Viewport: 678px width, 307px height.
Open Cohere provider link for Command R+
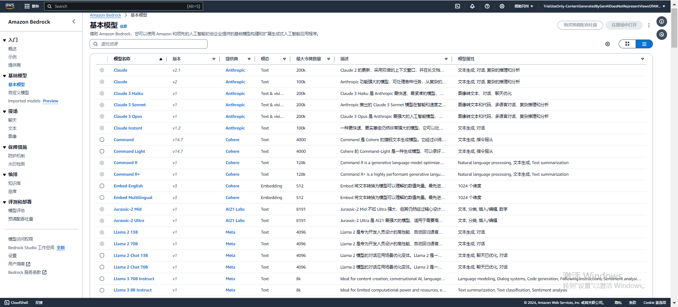[232, 174]
